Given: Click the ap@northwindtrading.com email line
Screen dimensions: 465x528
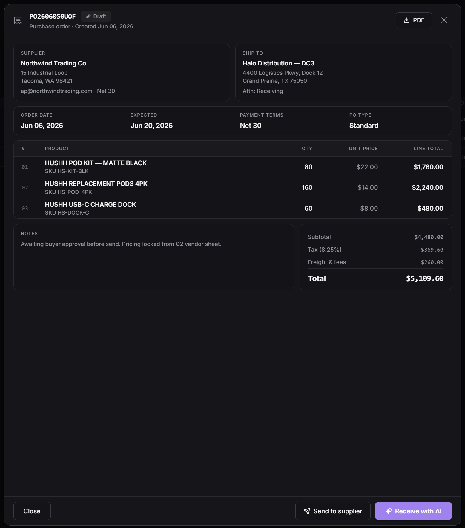Looking at the screenshot, I should pyautogui.click(x=68, y=91).
